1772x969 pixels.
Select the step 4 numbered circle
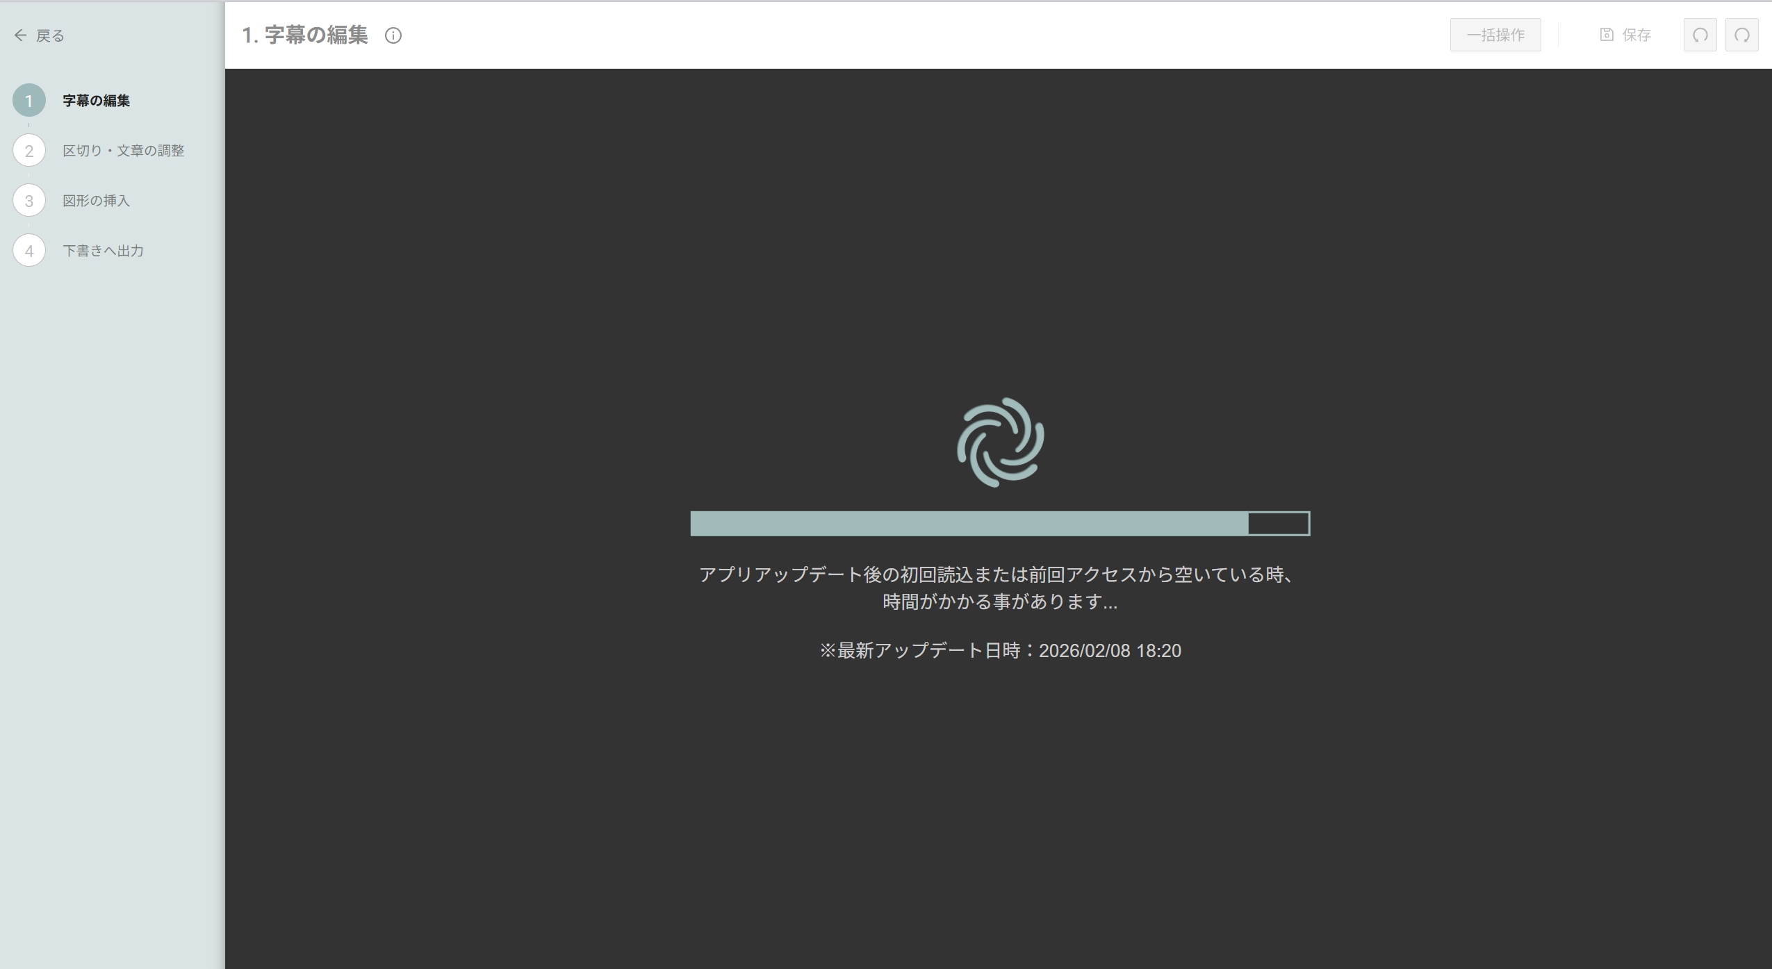[29, 251]
